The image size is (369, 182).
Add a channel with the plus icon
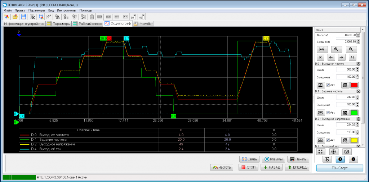pos(333,151)
